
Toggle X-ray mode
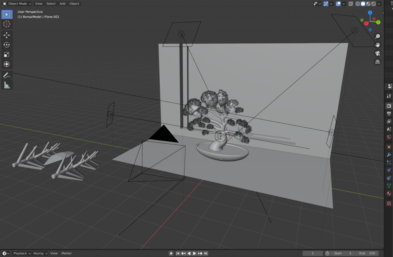351,4
